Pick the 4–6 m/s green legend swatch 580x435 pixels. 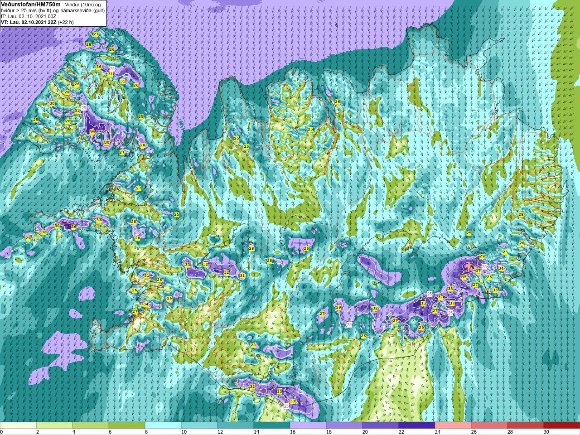pos(91,425)
